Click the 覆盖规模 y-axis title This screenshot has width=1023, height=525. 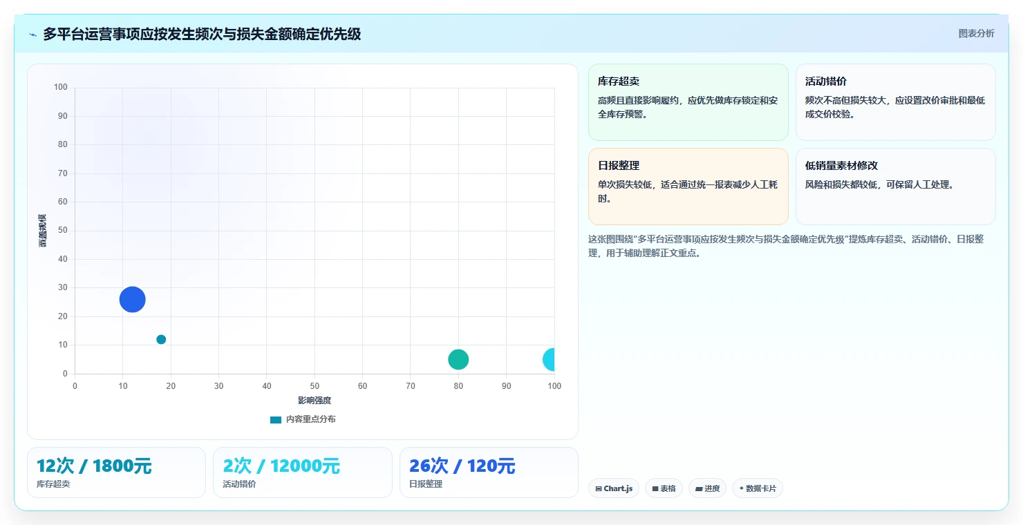pos(43,231)
